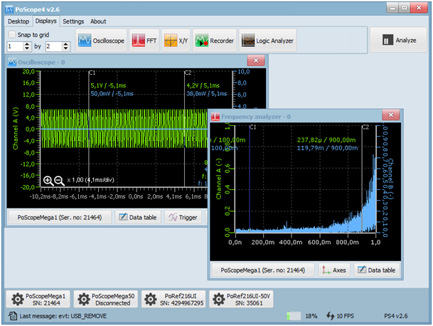The height and width of the screenshot is (326, 433).
Task: Click the first grid size input field
Action: click(x=15, y=46)
